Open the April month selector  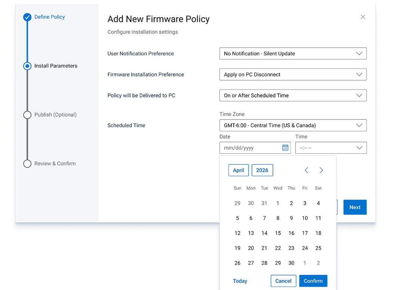239,170
